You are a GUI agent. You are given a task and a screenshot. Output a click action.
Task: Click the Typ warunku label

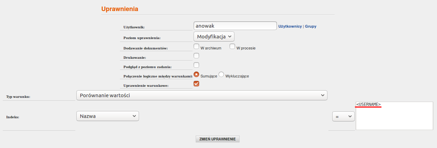click(18, 97)
